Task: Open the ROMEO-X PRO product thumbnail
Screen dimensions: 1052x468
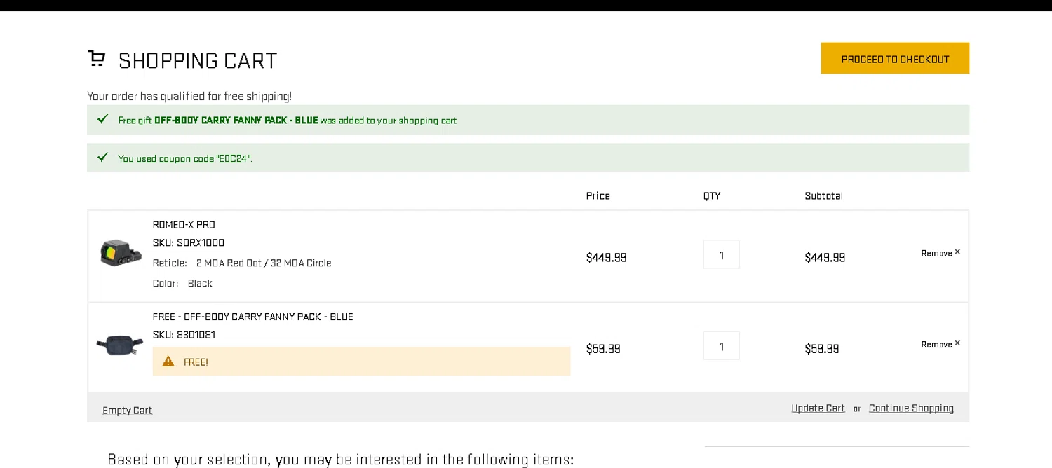Action: 121,253
